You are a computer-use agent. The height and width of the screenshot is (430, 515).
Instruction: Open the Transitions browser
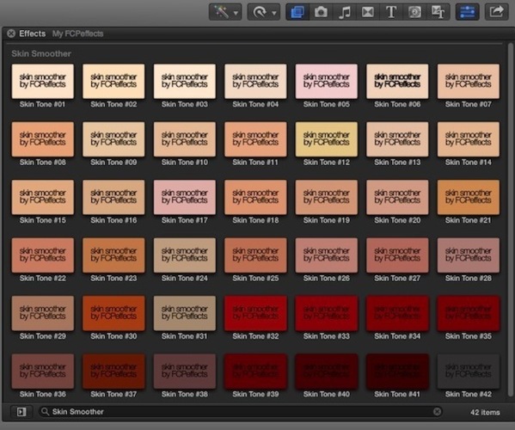[x=367, y=12]
